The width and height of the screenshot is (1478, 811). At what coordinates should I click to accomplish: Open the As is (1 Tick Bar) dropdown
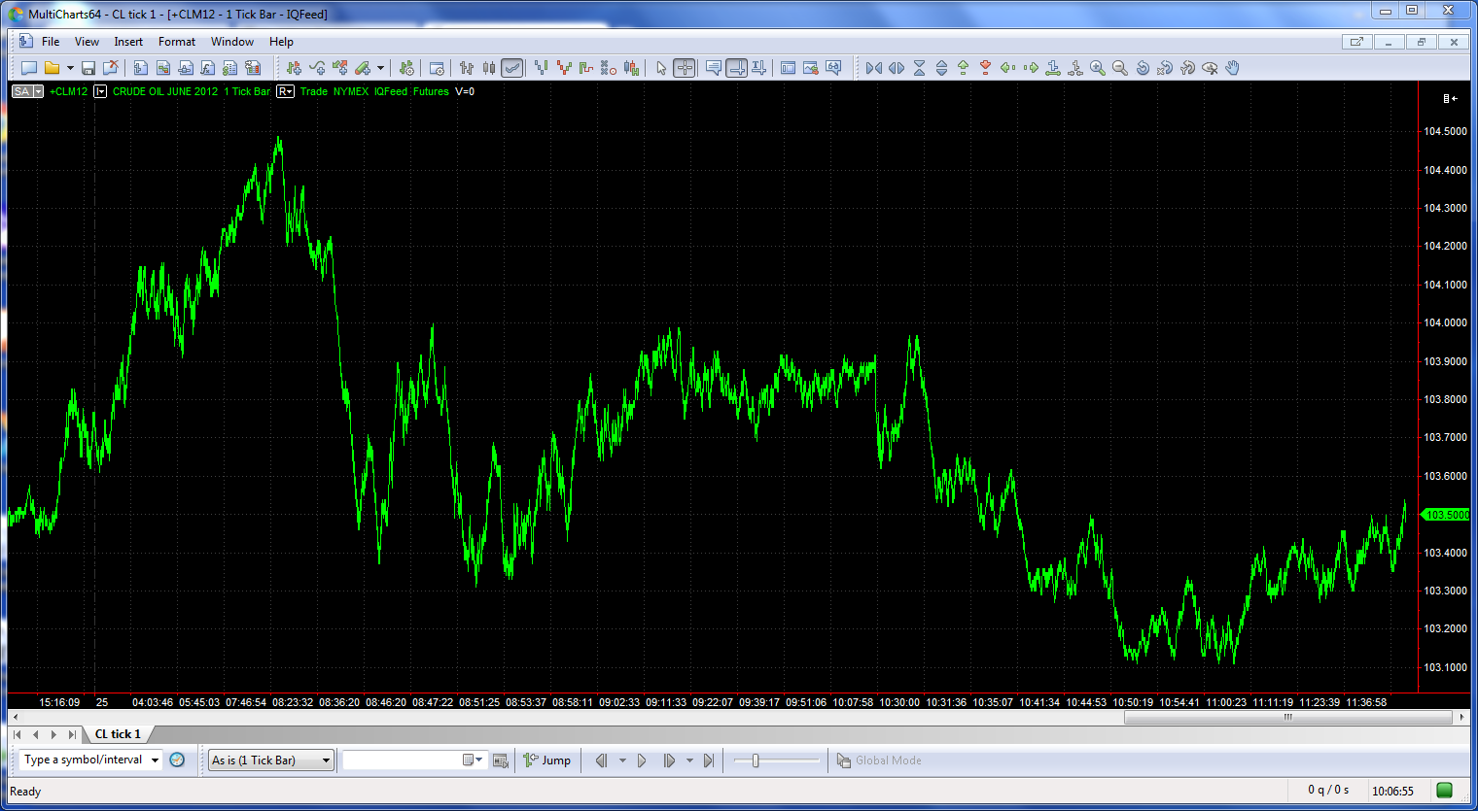(x=271, y=760)
